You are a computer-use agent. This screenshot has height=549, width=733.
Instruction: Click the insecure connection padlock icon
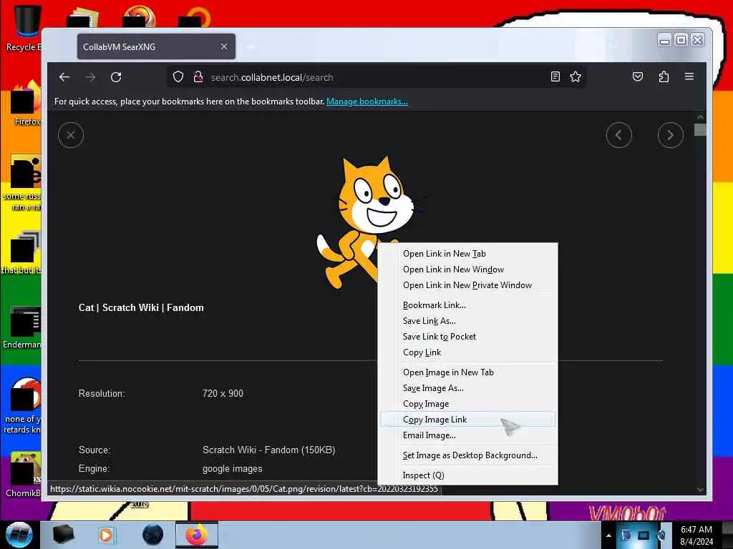coord(198,76)
